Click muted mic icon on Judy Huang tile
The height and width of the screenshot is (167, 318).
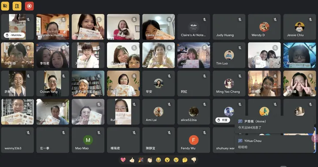[240, 19]
